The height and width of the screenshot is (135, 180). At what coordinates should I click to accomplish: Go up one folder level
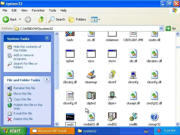(41, 19)
